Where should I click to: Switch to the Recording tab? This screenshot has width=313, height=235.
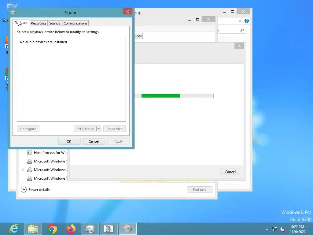(38, 23)
